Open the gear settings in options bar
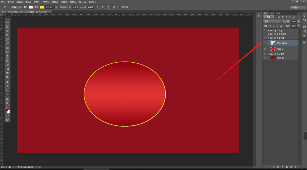Image resolution: width=307 pixels, height=170 pixels. (114, 7)
